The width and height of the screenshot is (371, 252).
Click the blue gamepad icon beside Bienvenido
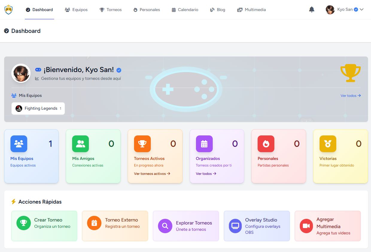[38, 69]
